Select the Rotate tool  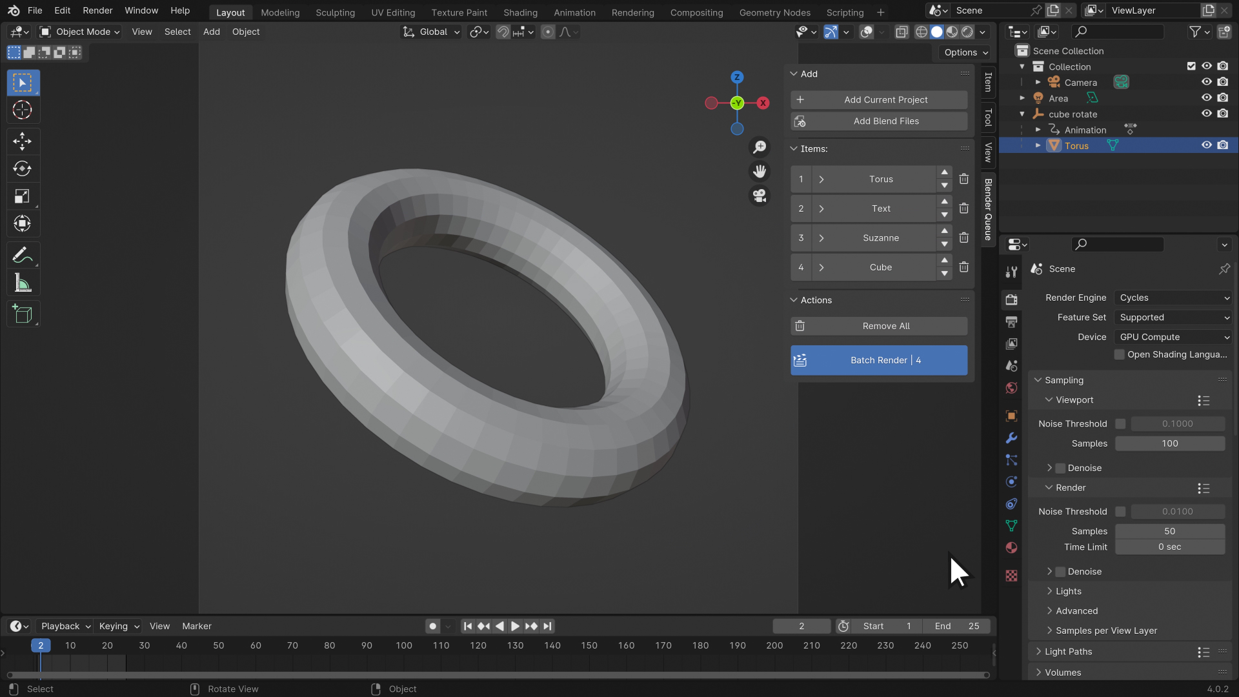pyautogui.click(x=23, y=169)
